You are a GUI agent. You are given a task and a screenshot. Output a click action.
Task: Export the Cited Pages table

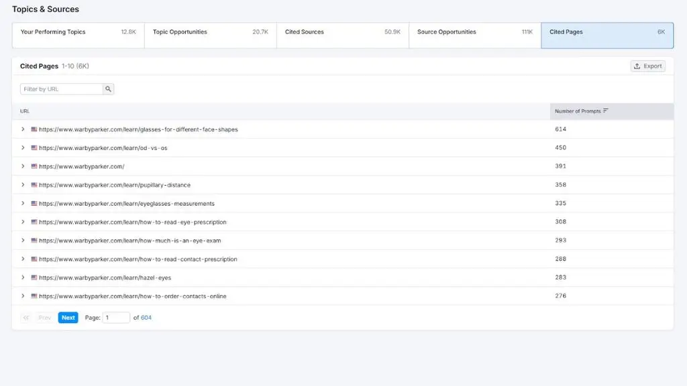pyautogui.click(x=648, y=66)
